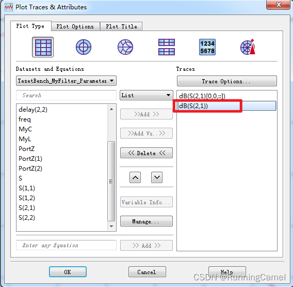
Task: Click the Variable Info button
Action: coord(146,202)
